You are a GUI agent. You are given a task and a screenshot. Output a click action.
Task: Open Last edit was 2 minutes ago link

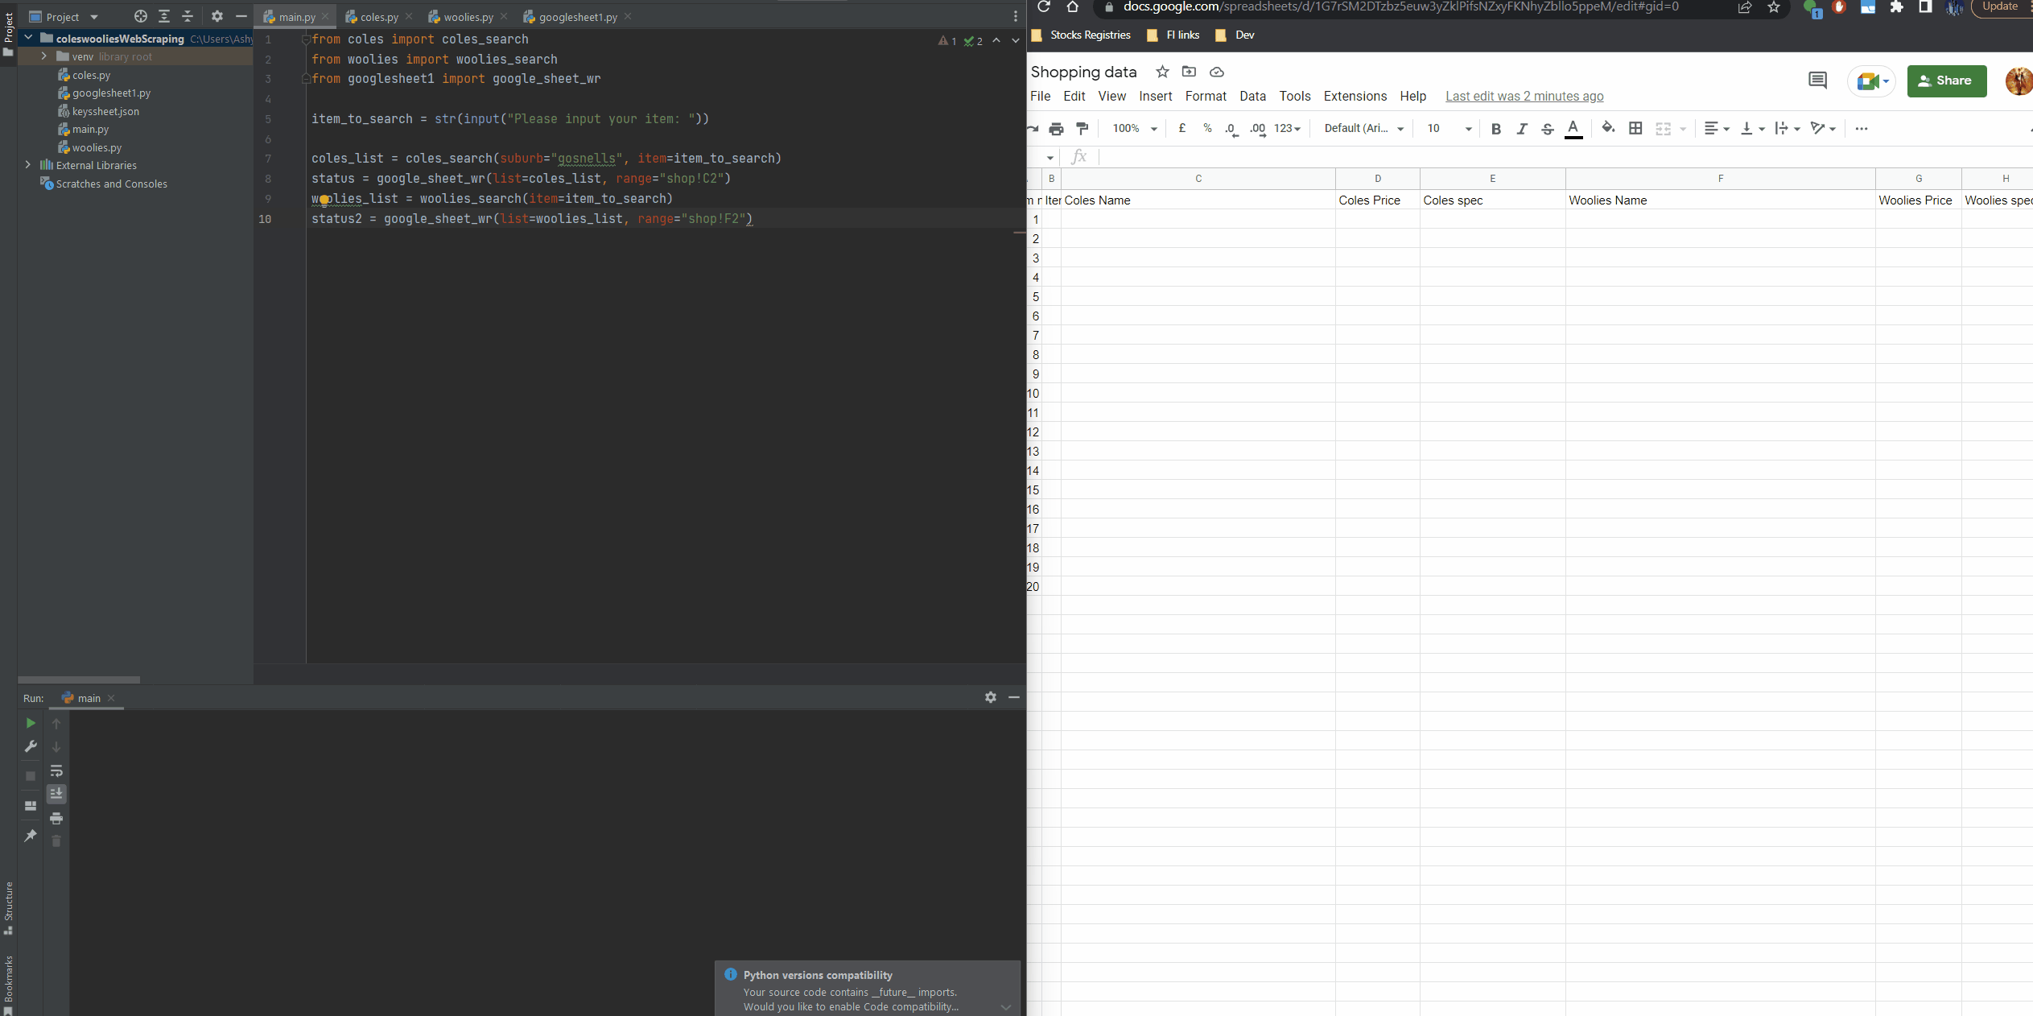click(x=1524, y=96)
